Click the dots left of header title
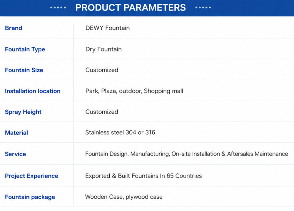 58,8
